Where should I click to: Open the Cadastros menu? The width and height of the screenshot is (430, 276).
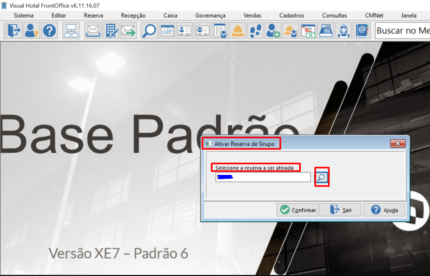[x=292, y=16]
